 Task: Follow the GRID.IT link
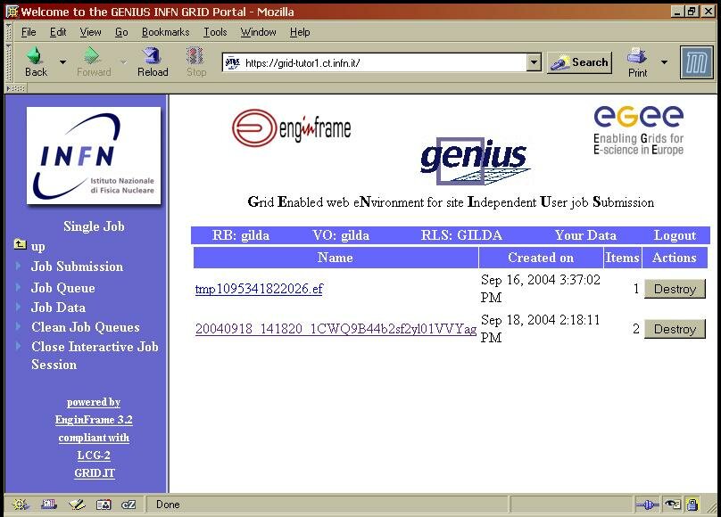point(95,473)
